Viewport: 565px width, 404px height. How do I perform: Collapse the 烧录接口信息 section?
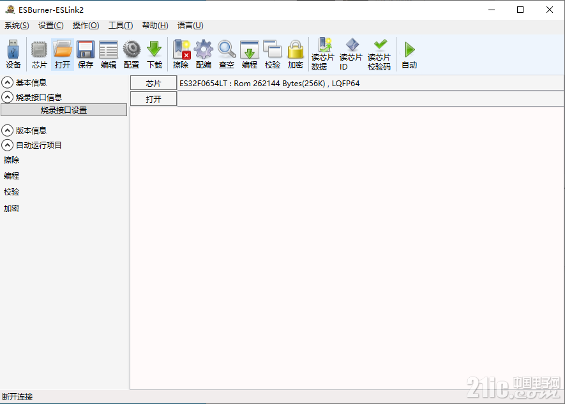(x=7, y=97)
